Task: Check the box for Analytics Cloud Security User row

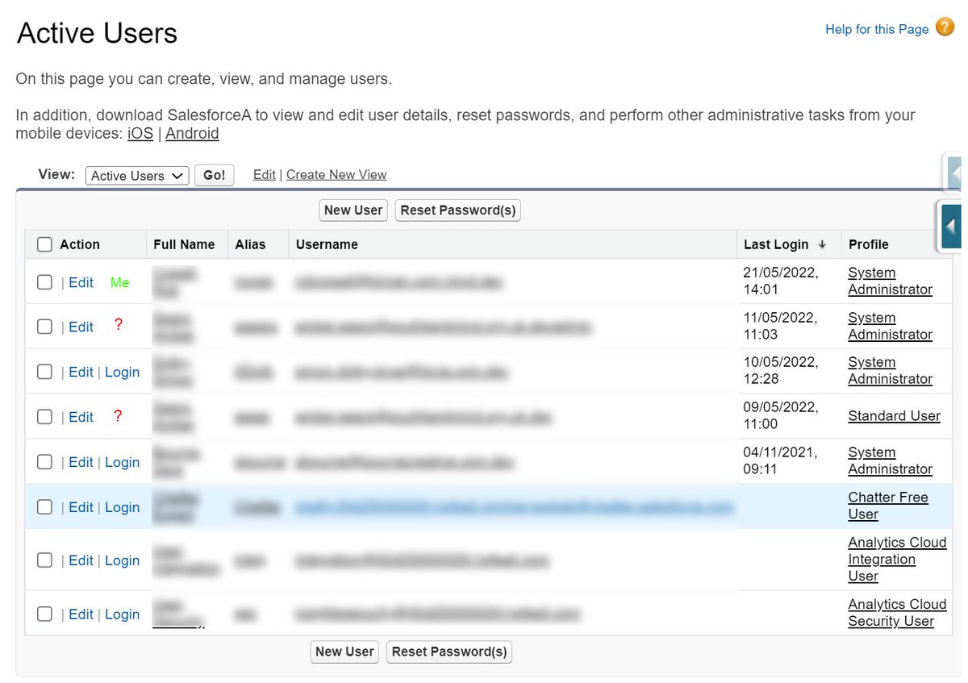Action: click(45, 614)
